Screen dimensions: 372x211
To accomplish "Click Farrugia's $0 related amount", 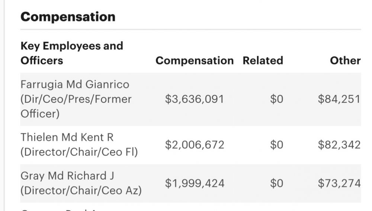I will coord(276,99).
